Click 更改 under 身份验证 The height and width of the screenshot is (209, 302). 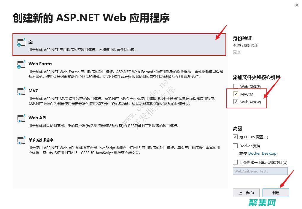tap(237, 52)
